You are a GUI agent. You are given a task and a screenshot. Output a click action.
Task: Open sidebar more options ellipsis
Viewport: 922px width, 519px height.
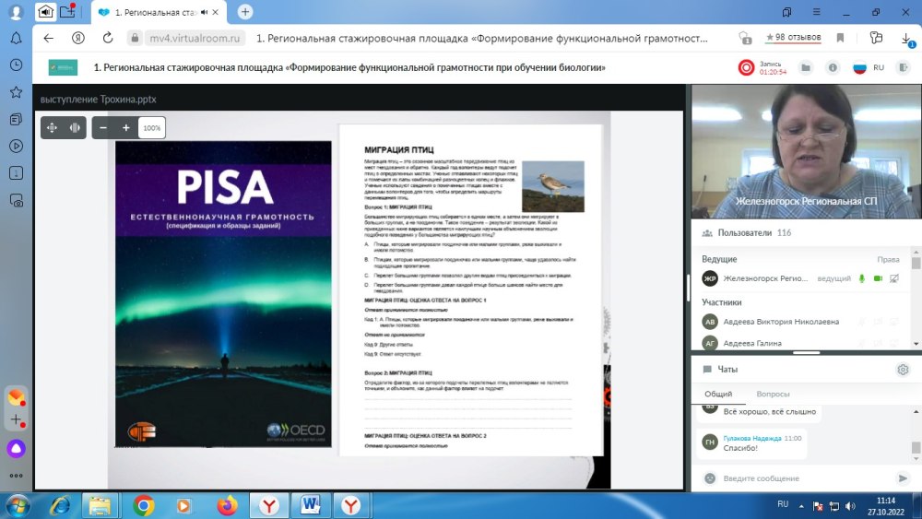(16, 476)
